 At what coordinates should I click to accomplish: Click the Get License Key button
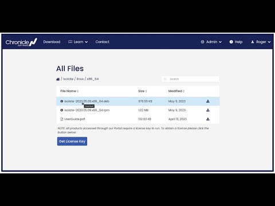[x=72, y=141]
